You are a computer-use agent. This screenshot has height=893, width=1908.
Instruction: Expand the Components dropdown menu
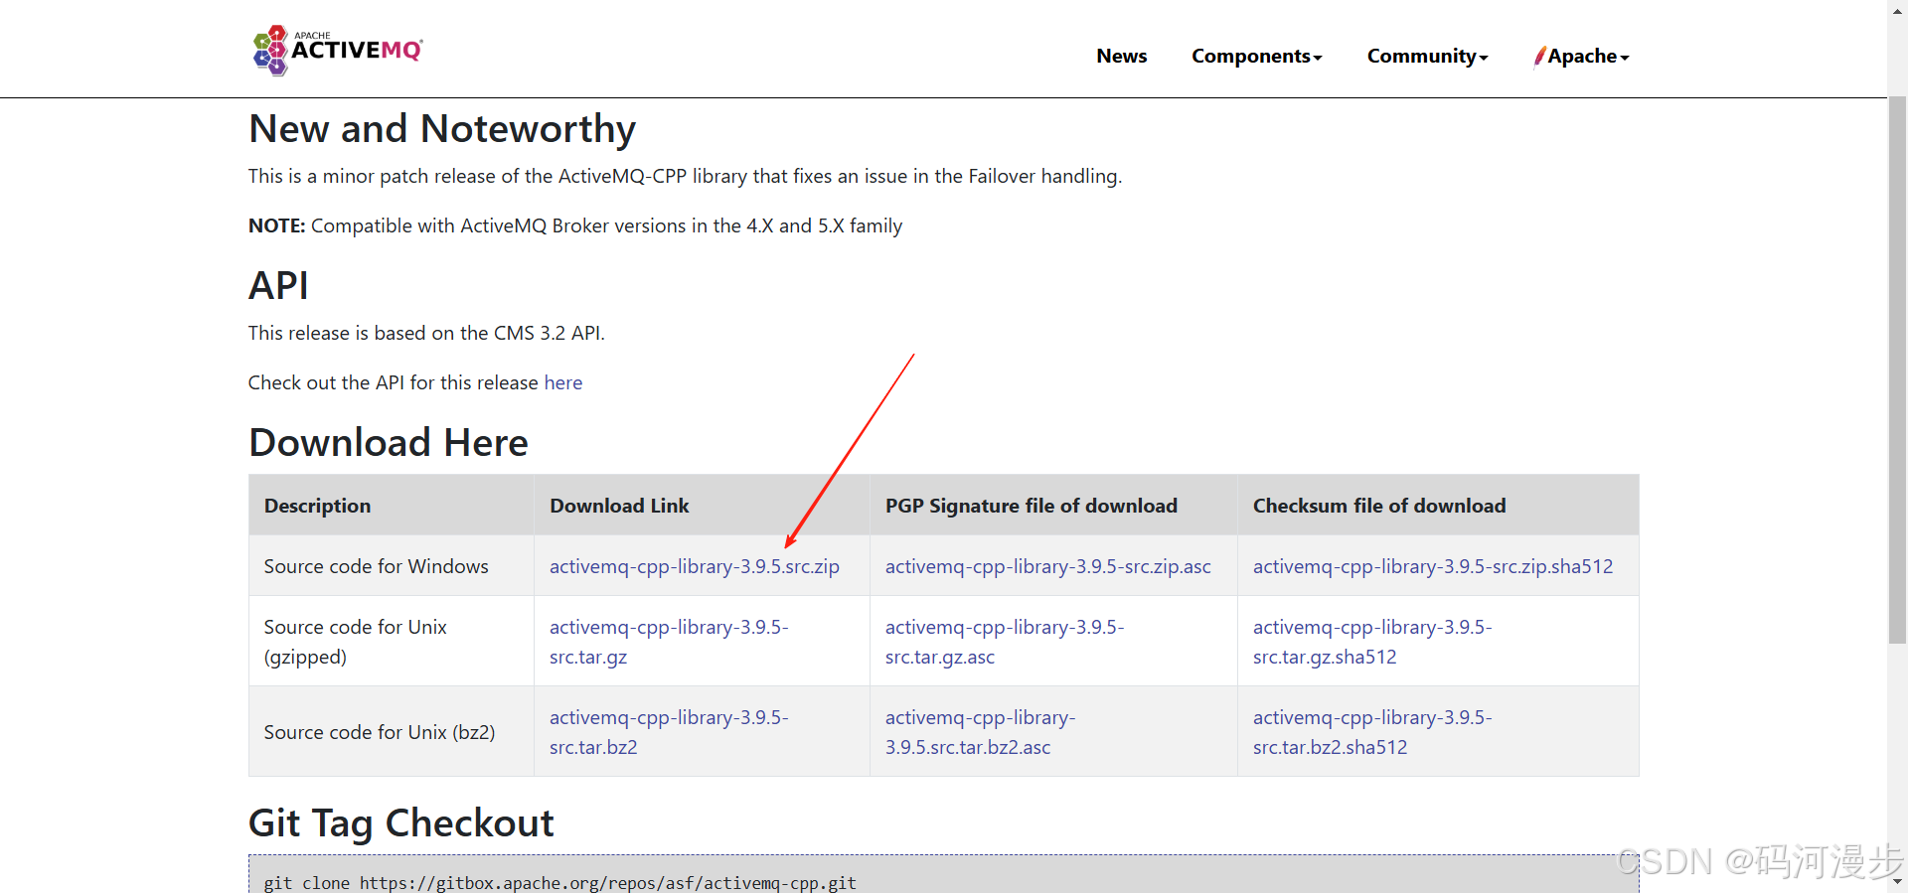[x=1256, y=57]
